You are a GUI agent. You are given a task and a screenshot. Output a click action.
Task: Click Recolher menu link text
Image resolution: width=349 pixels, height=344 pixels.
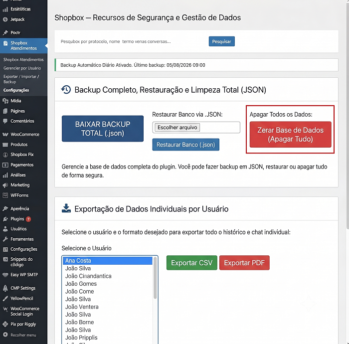tap(23, 335)
